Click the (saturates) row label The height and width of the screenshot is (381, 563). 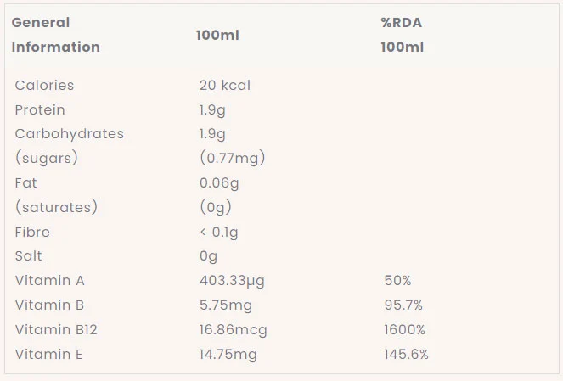(x=56, y=207)
